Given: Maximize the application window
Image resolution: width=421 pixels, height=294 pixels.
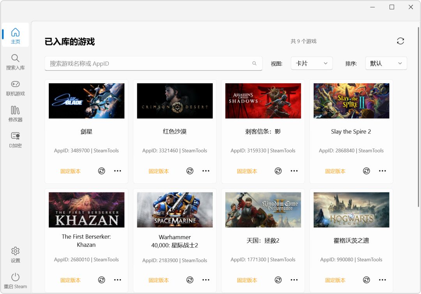Looking at the screenshot, I should 392,7.
